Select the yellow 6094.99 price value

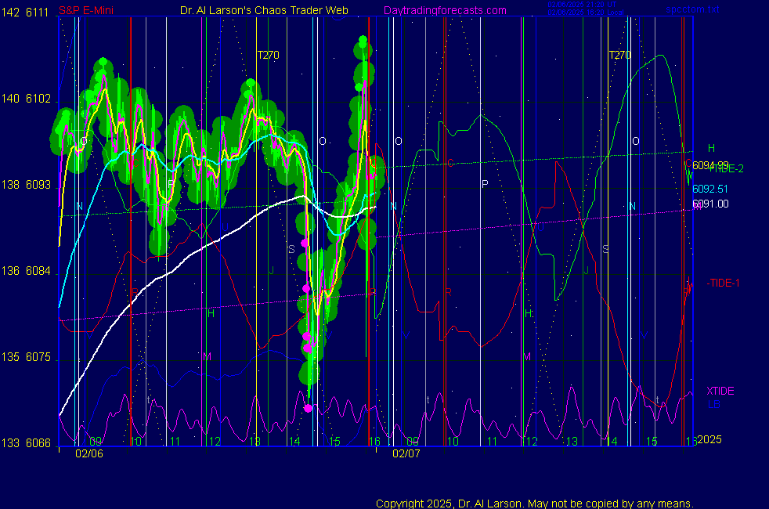pyautogui.click(x=710, y=165)
